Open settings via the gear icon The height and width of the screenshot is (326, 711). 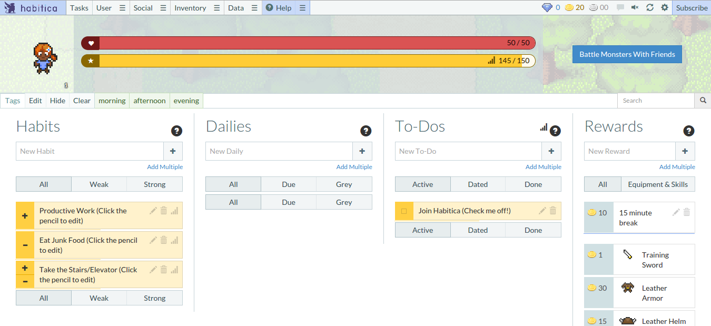pos(665,7)
